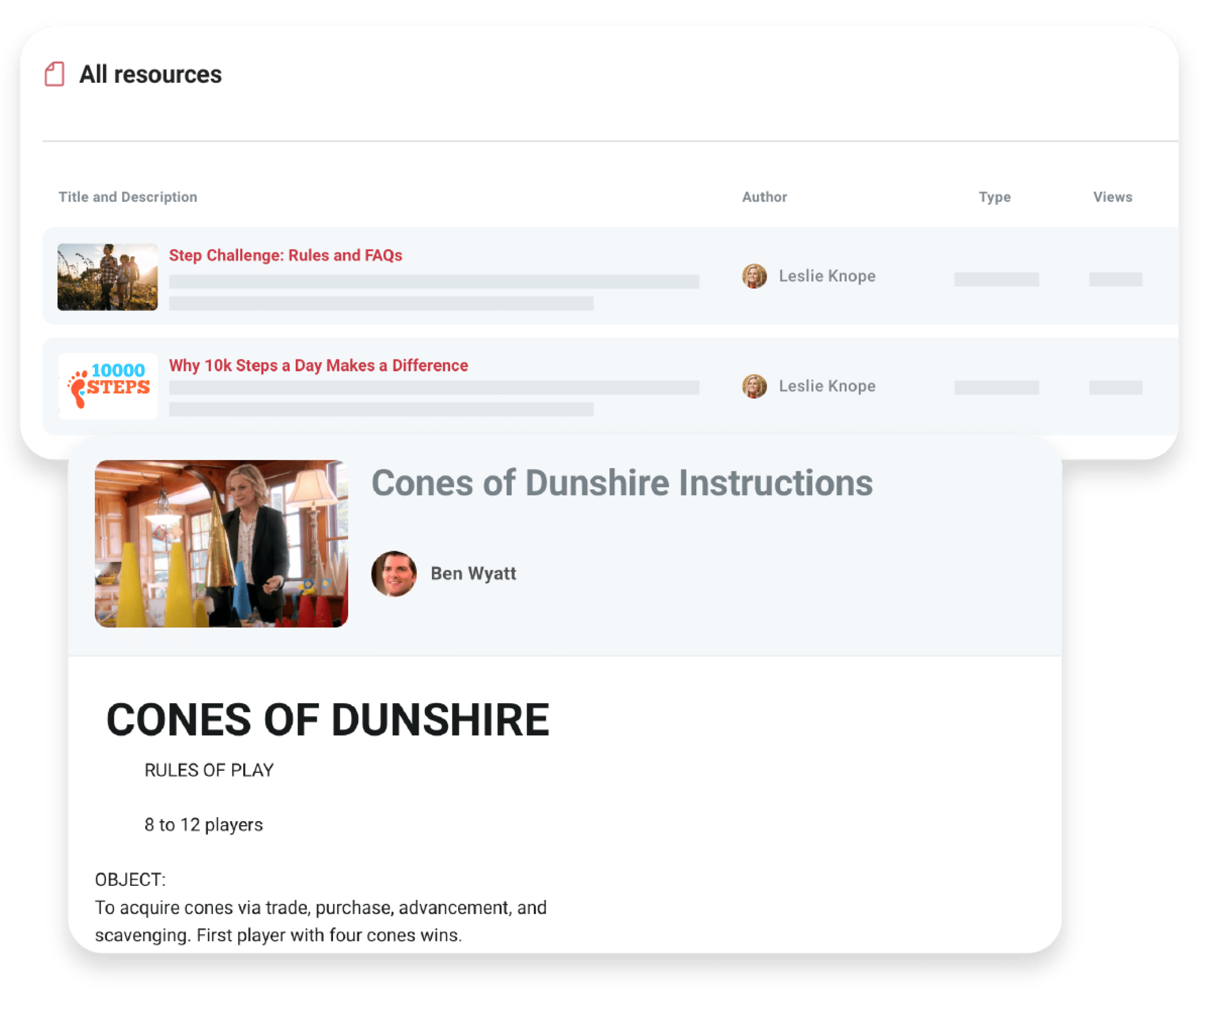Select the Step Challenge hikers thumbnail

point(107,277)
